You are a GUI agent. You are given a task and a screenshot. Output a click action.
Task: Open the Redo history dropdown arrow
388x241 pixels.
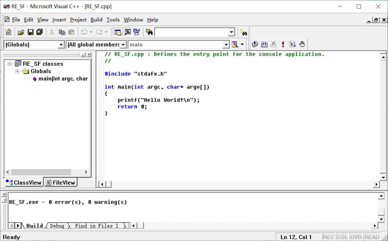coord(106,32)
